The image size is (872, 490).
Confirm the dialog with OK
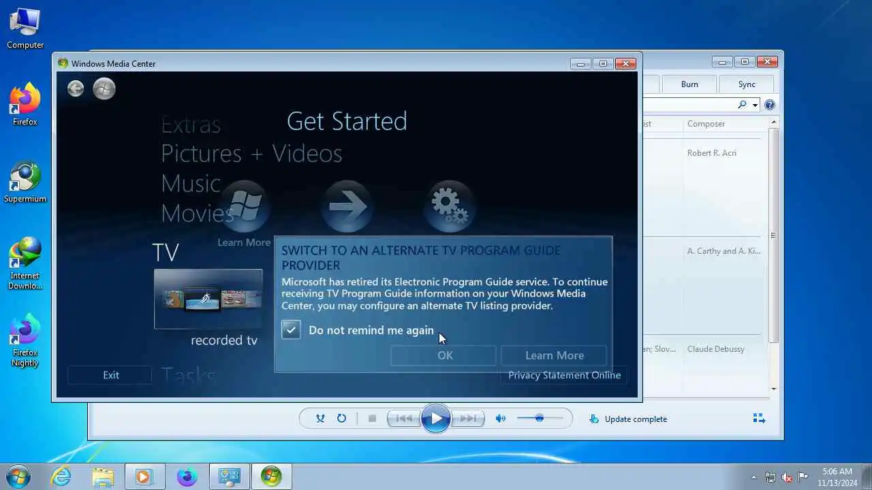443,355
